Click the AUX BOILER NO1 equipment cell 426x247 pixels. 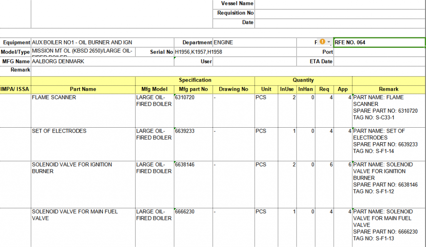[102, 42]
